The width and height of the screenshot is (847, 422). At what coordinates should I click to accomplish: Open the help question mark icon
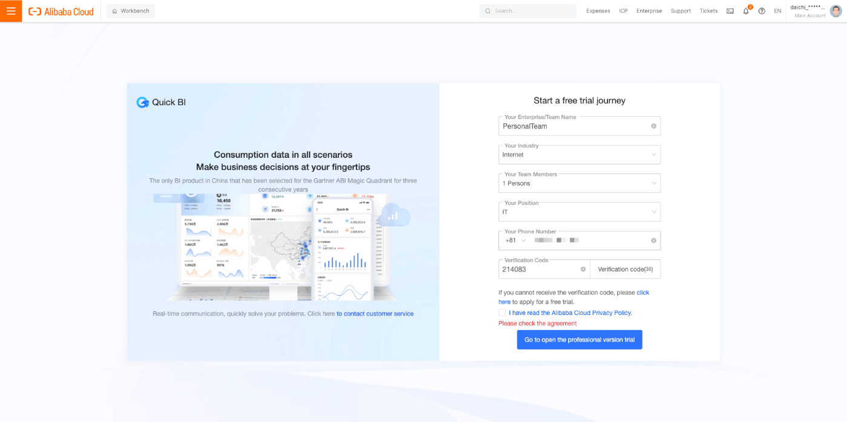[762, 11]
